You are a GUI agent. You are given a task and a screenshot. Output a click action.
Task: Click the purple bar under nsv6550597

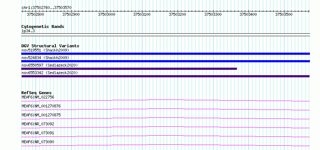tap(129, 69)
